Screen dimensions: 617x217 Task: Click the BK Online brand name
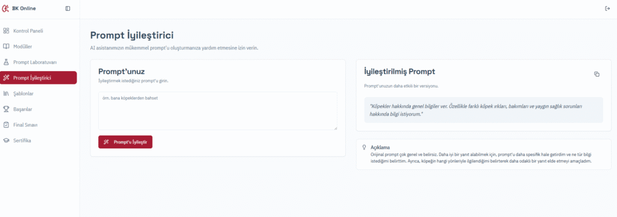pyautogui.click(x=24, y=8)
